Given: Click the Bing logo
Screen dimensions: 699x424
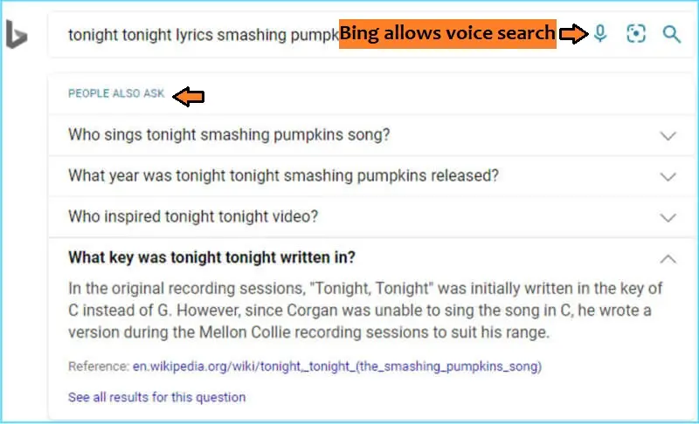Looking at the screenshot, I should 17,34.
